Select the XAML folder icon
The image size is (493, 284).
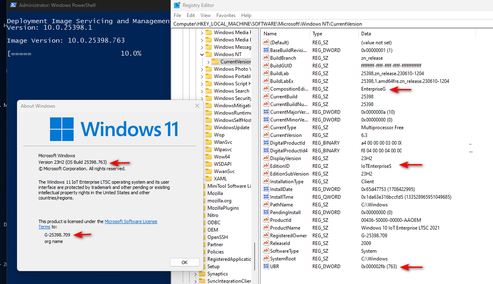click(x=209, y=179)
